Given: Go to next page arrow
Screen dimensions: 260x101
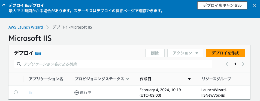Looking at the screenshot, I should 243,64.
